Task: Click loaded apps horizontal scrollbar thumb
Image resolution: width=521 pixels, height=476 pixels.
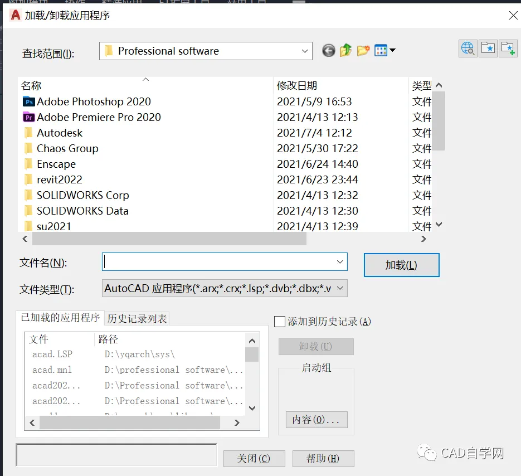Action: coord(130,423)
